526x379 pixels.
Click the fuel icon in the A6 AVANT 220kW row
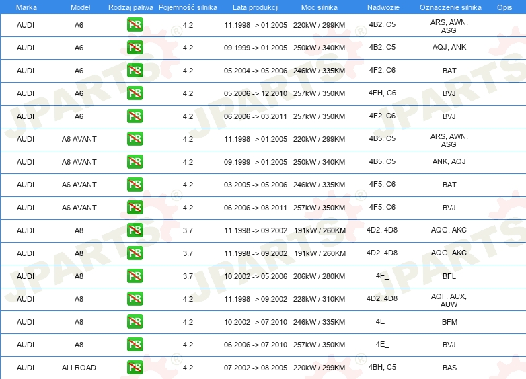pos(135,138)
